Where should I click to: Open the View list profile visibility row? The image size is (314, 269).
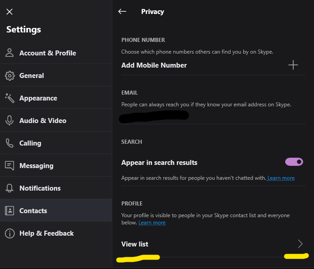click(135, 244)
